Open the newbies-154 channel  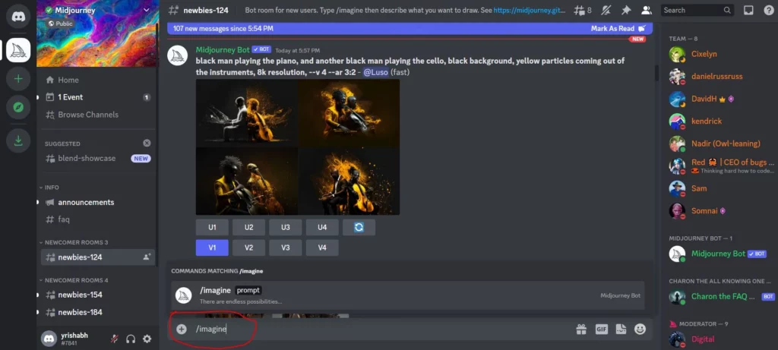[x=97, y=295]
